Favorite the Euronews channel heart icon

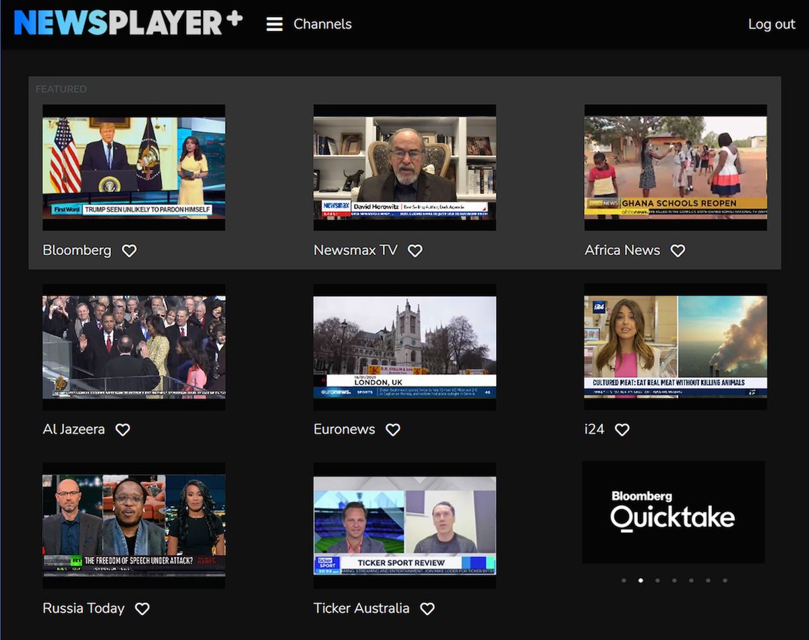click(393, 430)
